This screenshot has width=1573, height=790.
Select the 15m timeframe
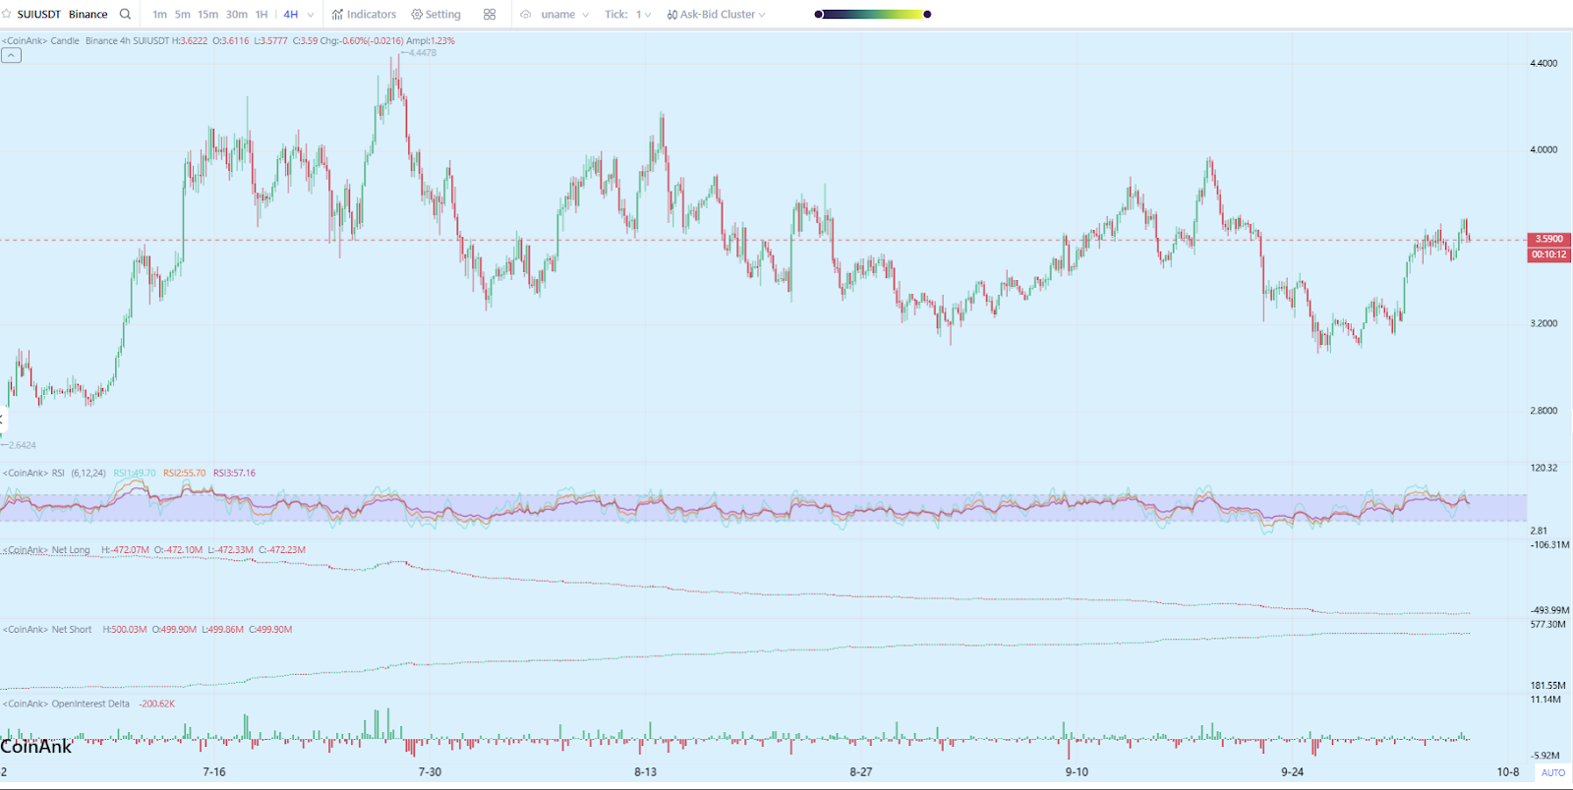coord(207,15)
